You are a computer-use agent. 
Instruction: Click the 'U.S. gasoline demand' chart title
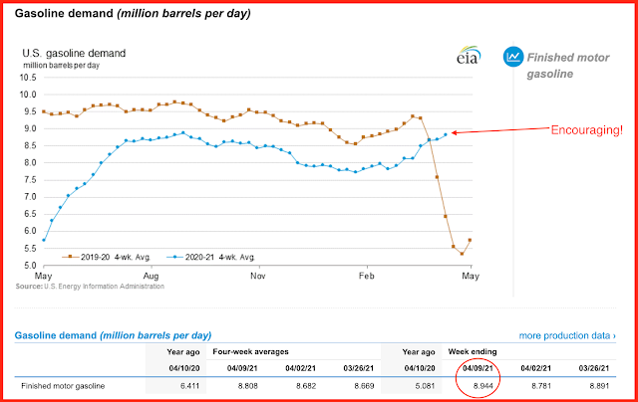click(x=74, y=53)
